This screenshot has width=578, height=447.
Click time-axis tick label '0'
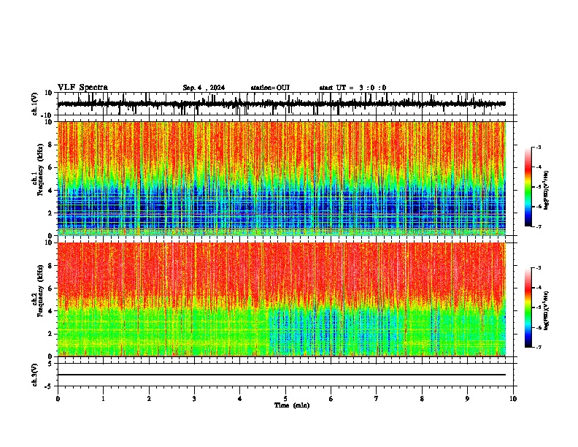(x=58, y=399)
